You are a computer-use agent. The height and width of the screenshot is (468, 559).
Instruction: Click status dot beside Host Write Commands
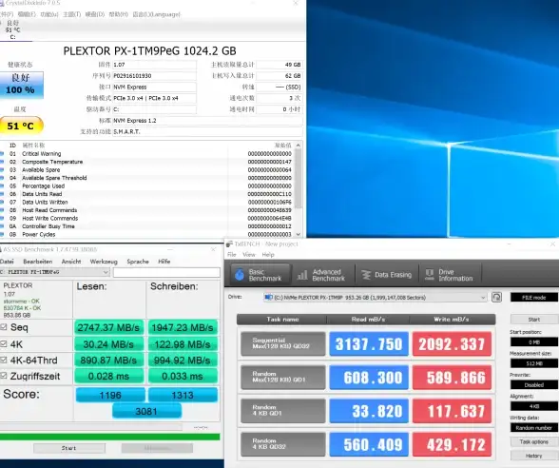tap(2, 219)
